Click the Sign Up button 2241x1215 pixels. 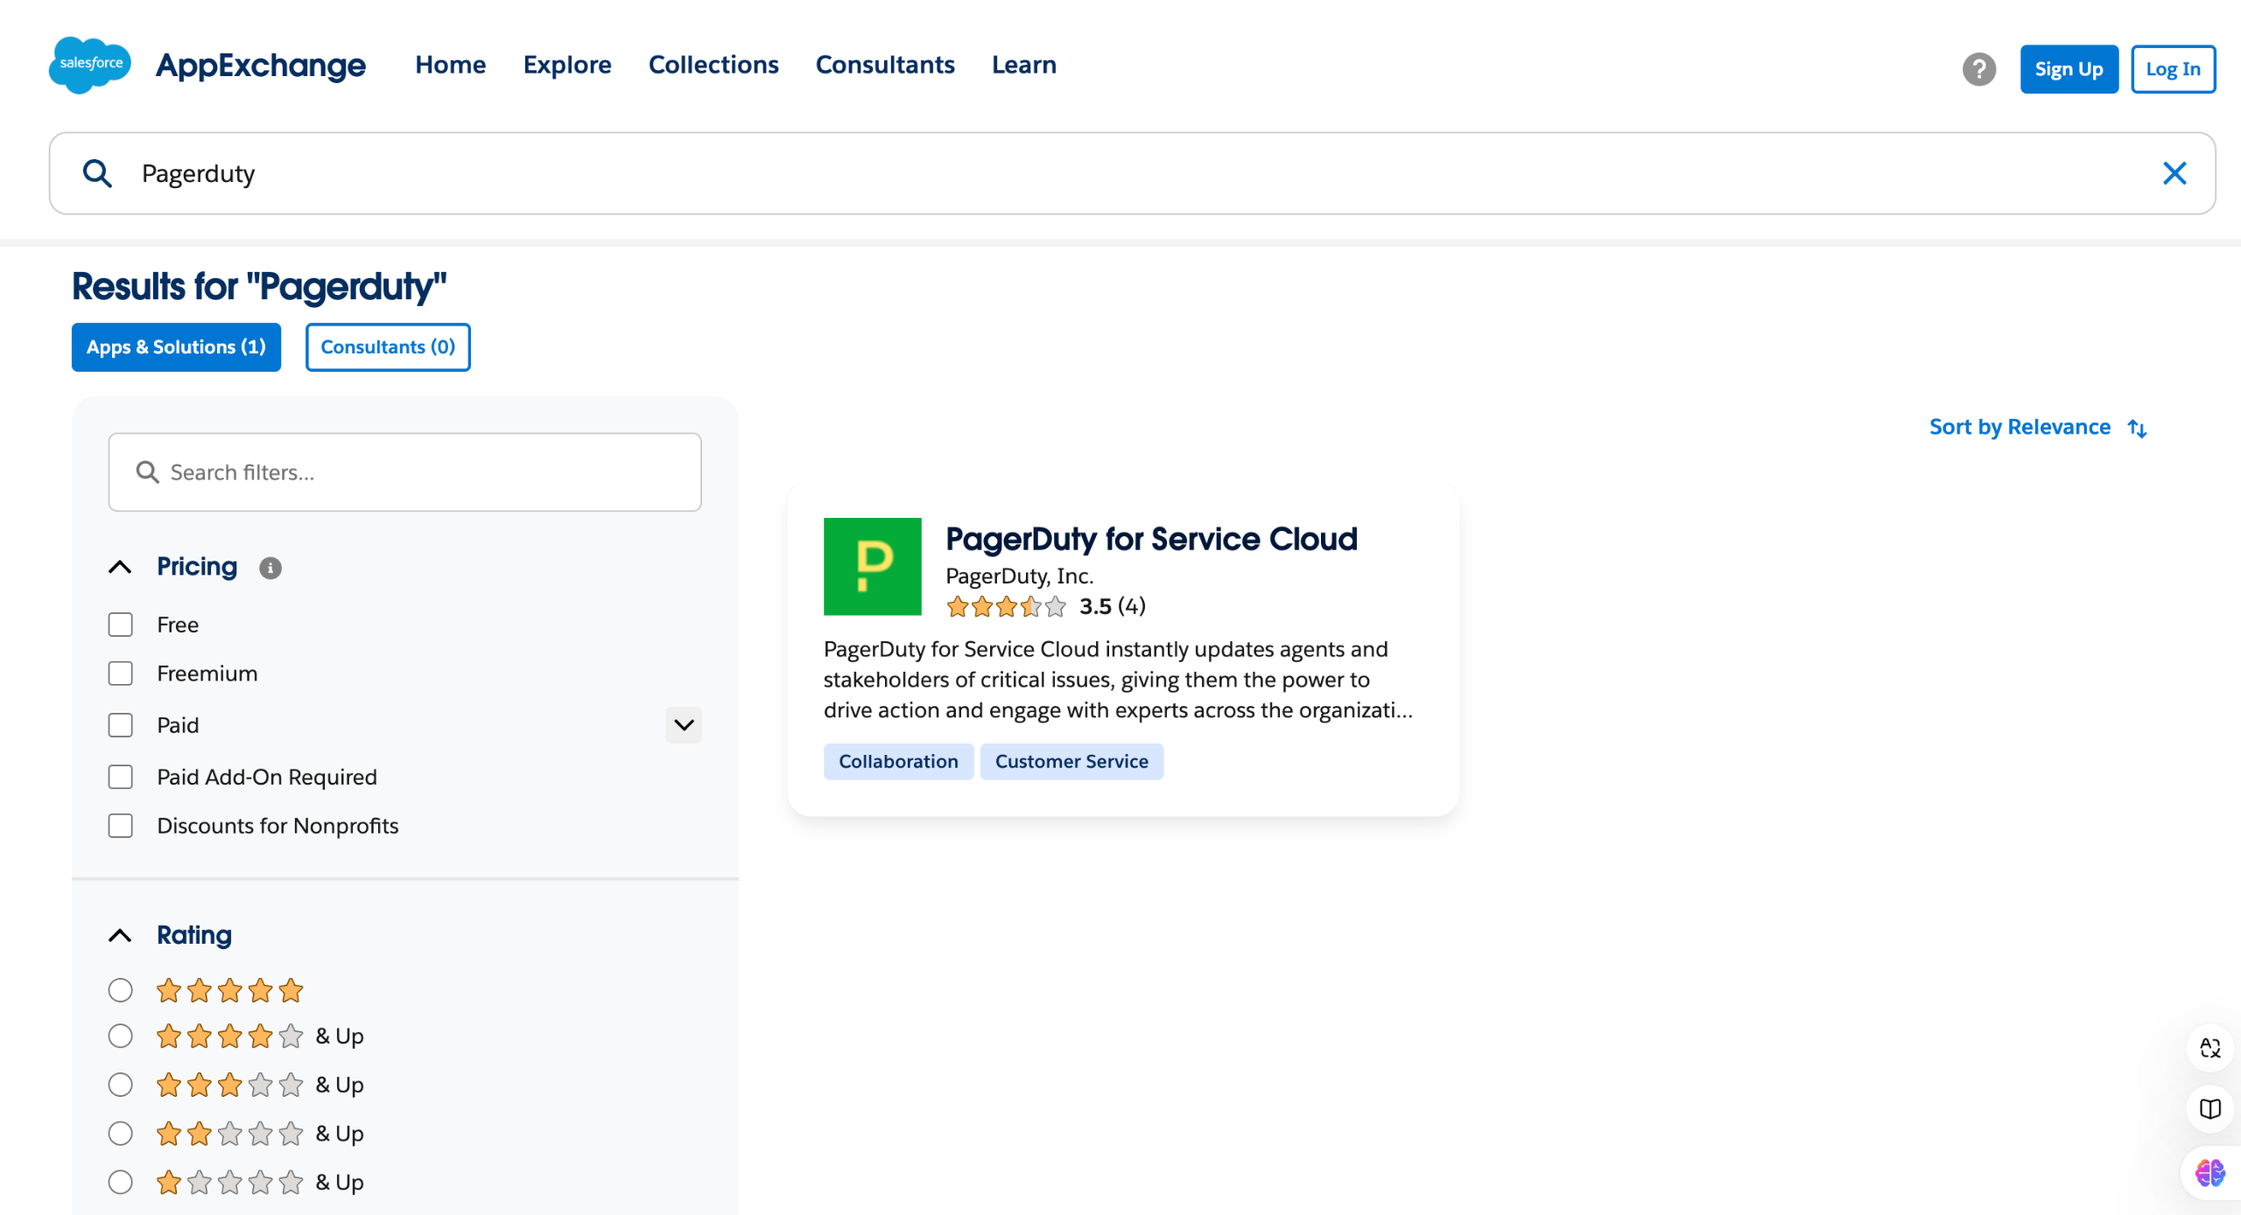pos(2068,69)
